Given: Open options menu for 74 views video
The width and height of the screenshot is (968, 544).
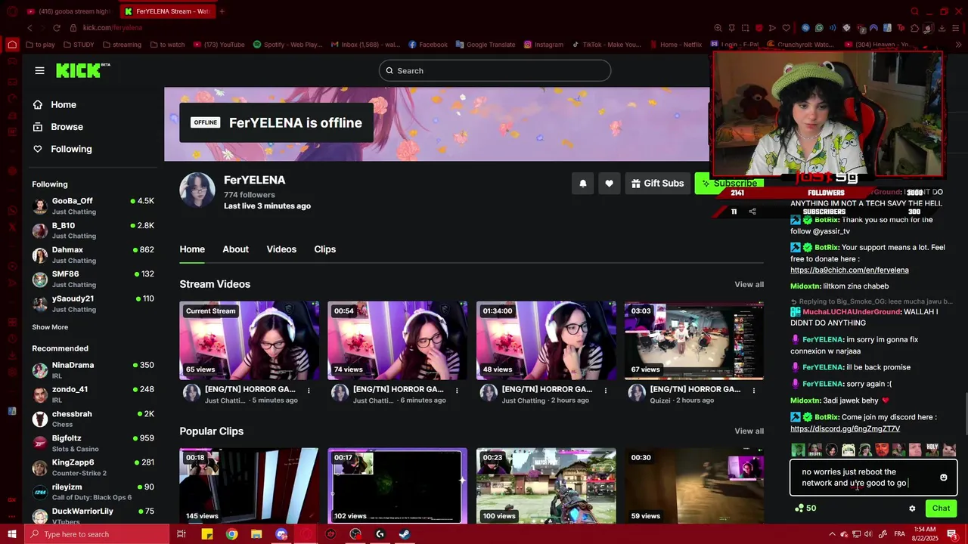Looking at the screenshot, I should pyautogui.click(x=457, y=390).
